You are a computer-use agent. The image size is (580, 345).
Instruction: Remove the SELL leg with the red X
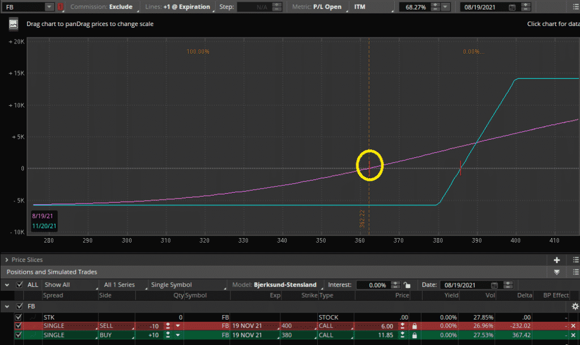pyautogui.click(x=573, y=326)
